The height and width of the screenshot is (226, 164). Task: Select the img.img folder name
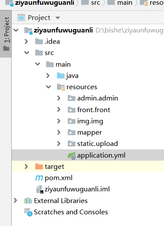click(x=90, y=121)
